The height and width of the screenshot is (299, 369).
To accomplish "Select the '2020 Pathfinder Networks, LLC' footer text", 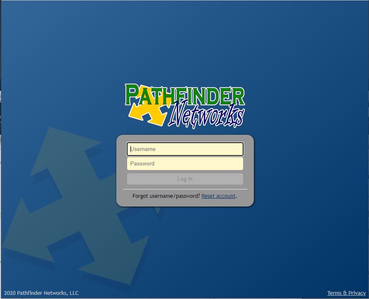I will point(41,293).
